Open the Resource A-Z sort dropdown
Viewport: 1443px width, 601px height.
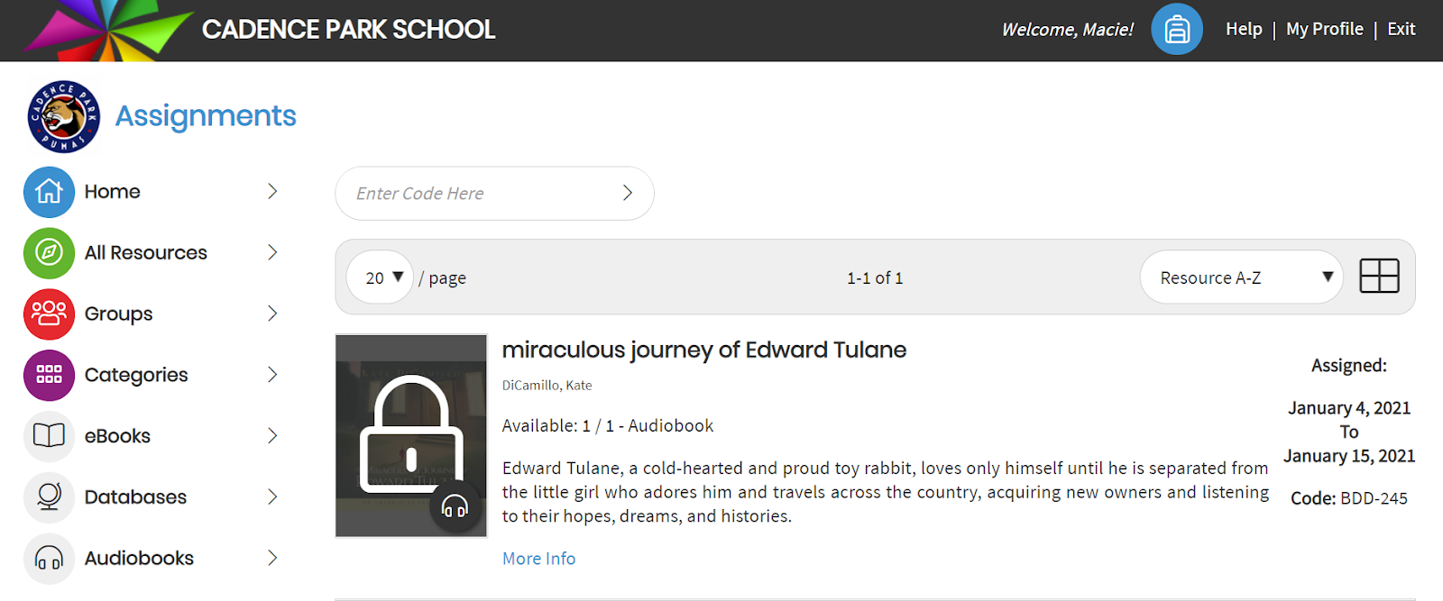click(1241, 278)
